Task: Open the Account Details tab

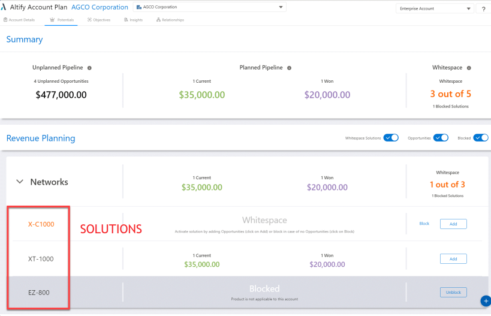Action: point(19,20)
